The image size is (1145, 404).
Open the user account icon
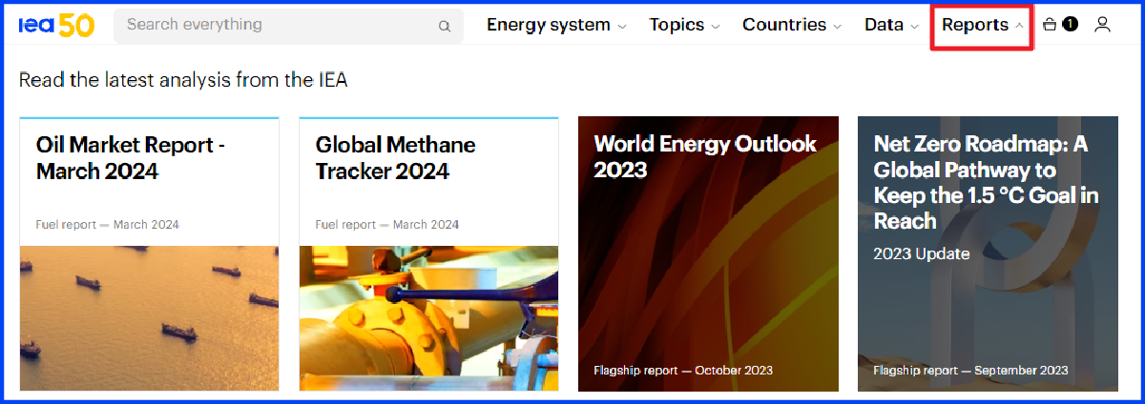[x=1103, y=25]
